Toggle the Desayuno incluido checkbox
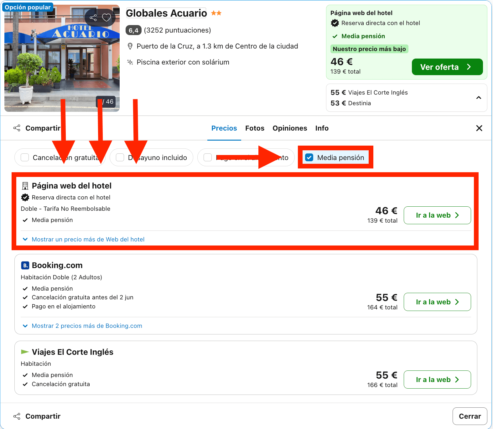Viewport: 493px width, 429px height. (x=120, y=157)
